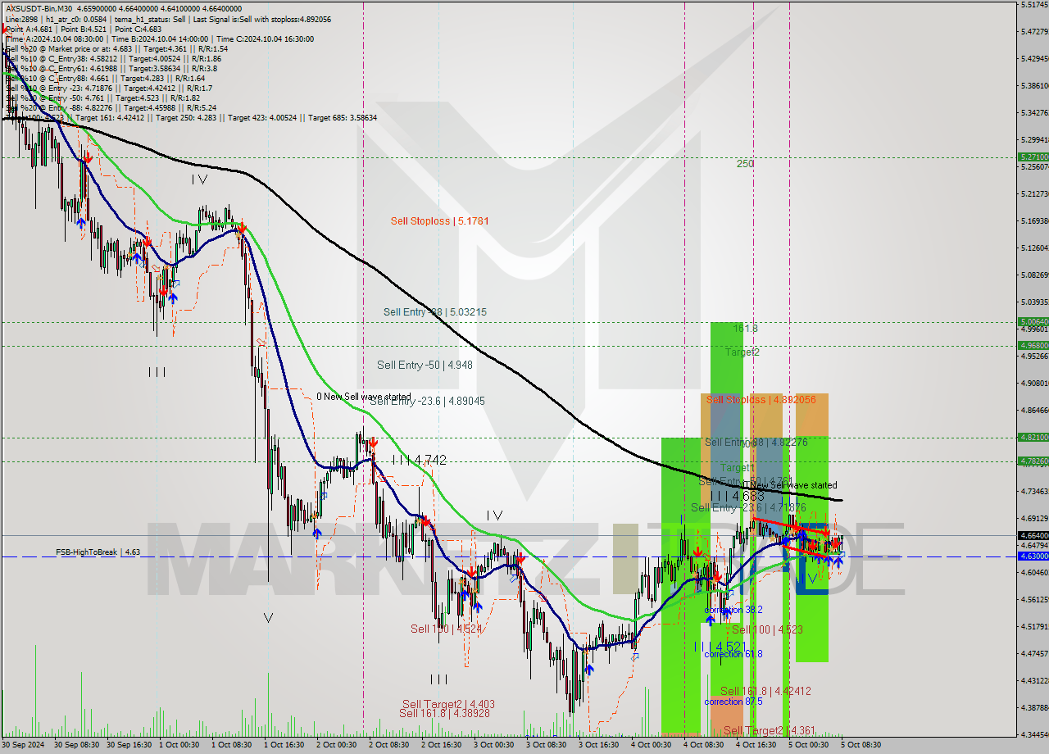Select the 'C_Entry88: 4.661' sell line
The width and height of the screenshot is (1049, 754).
click(105, 78)
